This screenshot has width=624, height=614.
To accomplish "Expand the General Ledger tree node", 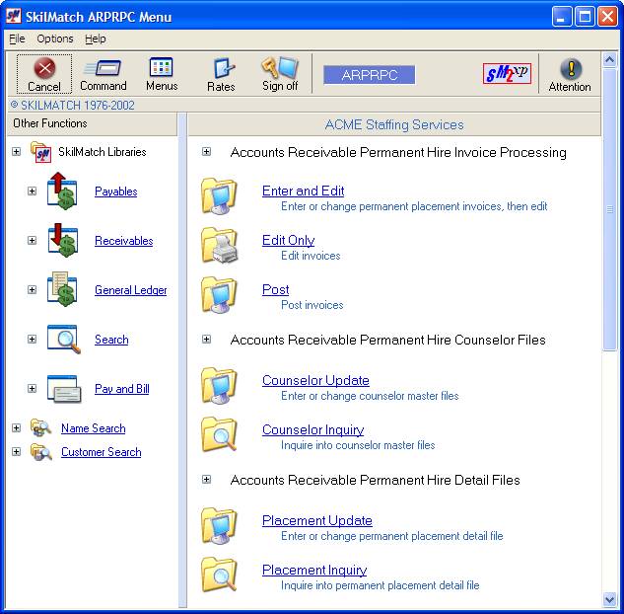I will point(32,289).
